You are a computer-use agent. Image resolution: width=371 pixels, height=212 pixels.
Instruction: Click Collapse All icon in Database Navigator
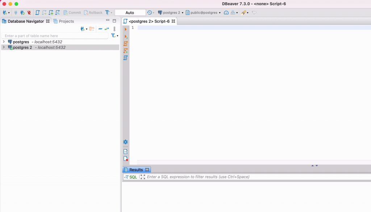coord(100,29)
